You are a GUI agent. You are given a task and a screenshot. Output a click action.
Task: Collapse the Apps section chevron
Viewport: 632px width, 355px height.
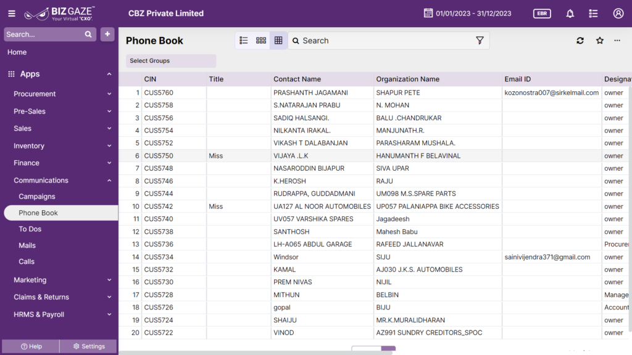pyautogui.click(x=109, y=74)
